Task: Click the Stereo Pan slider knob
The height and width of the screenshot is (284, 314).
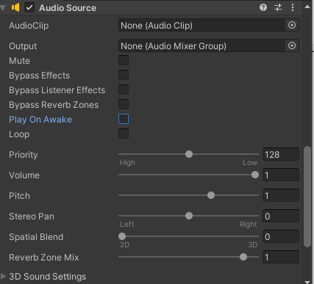Action: tap(189, 216)
